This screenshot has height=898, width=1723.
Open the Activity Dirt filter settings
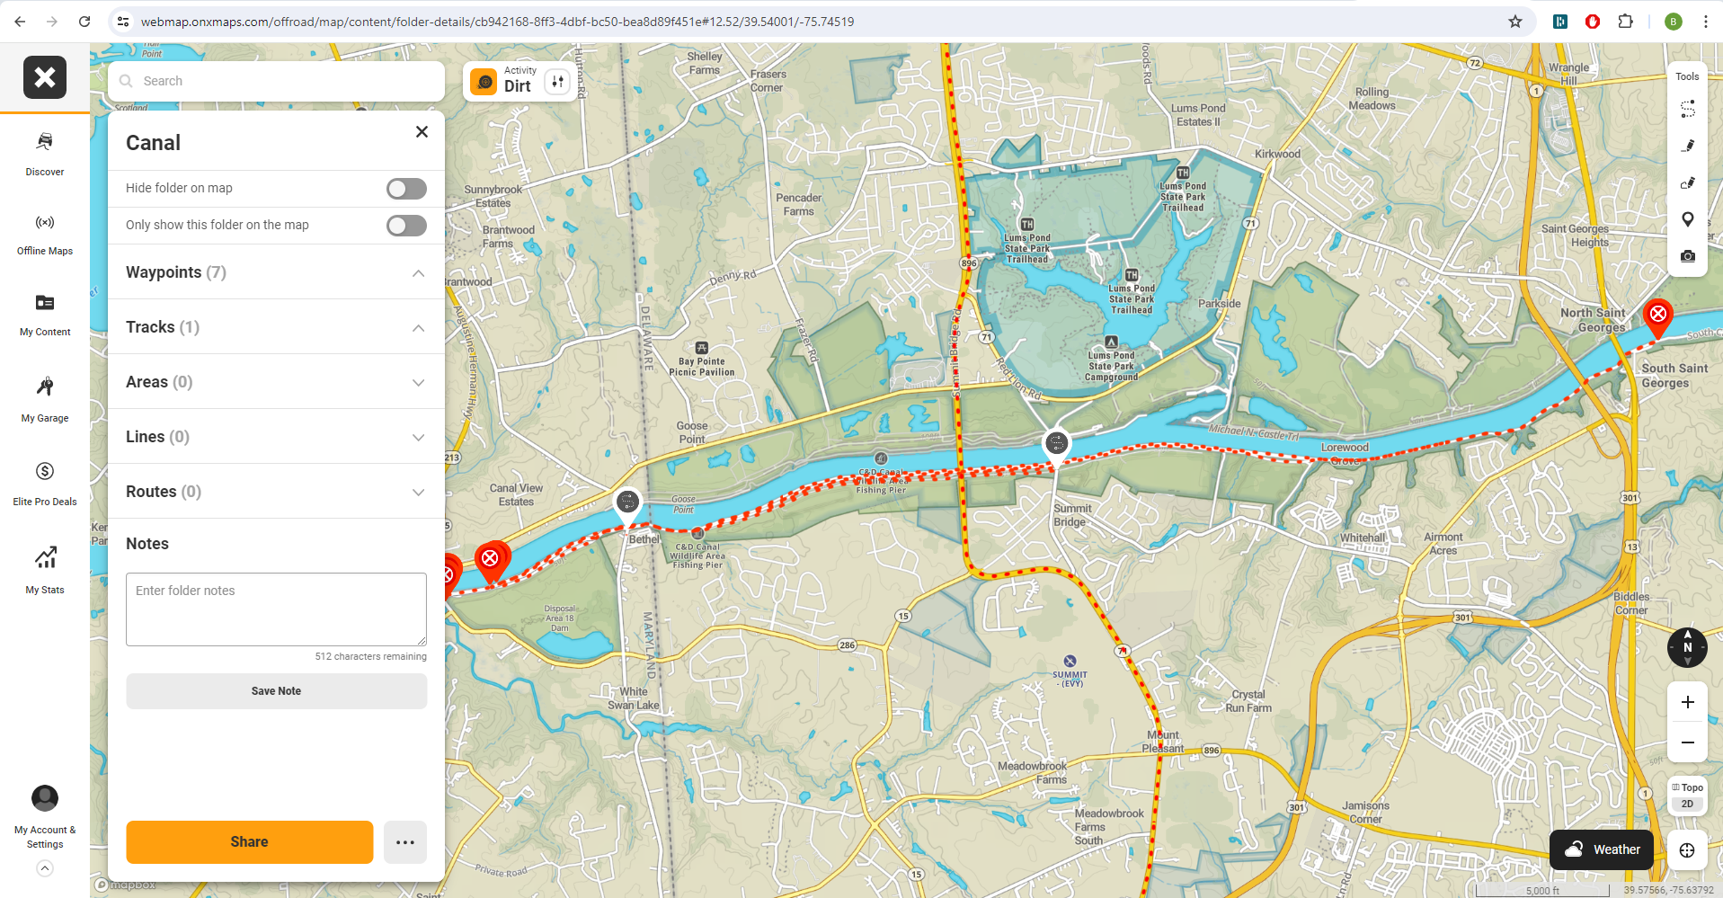click(557, 83)
